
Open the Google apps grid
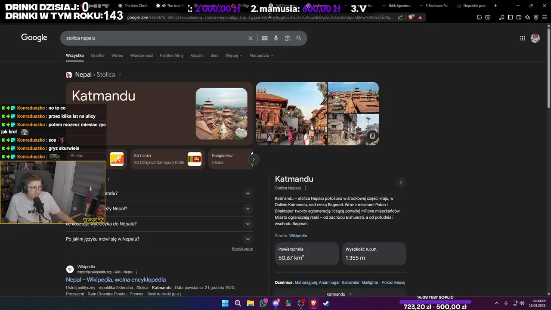click(x=523, y=38)
